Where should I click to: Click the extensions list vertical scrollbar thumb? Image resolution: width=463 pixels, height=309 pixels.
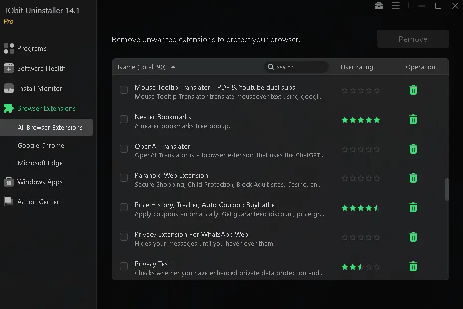pyautogui.click(x=447, y=189)
